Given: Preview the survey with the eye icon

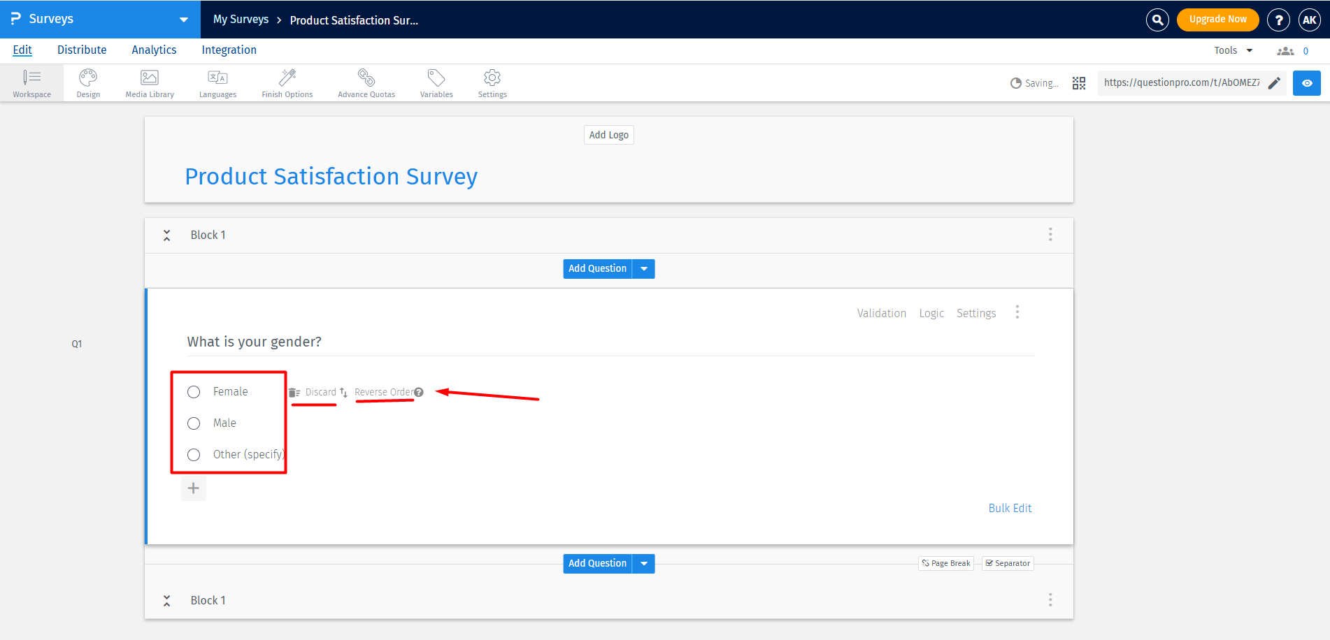Looking at the screenshot, I should tap(1307, 82).
